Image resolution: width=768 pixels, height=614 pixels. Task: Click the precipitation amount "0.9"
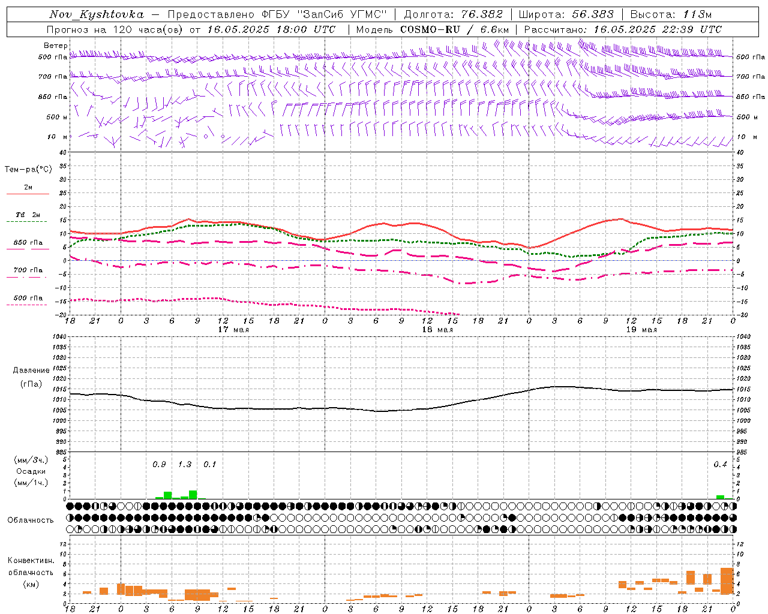point(159,464)
